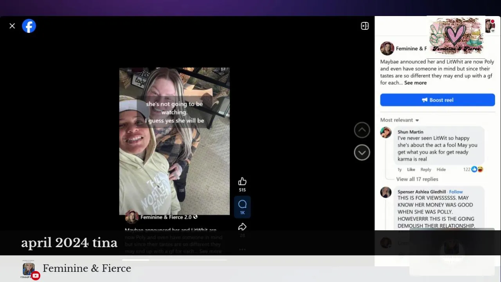Like Shun Martin's comment
This screenshot has width=501, height=282.
pos(411,170)
